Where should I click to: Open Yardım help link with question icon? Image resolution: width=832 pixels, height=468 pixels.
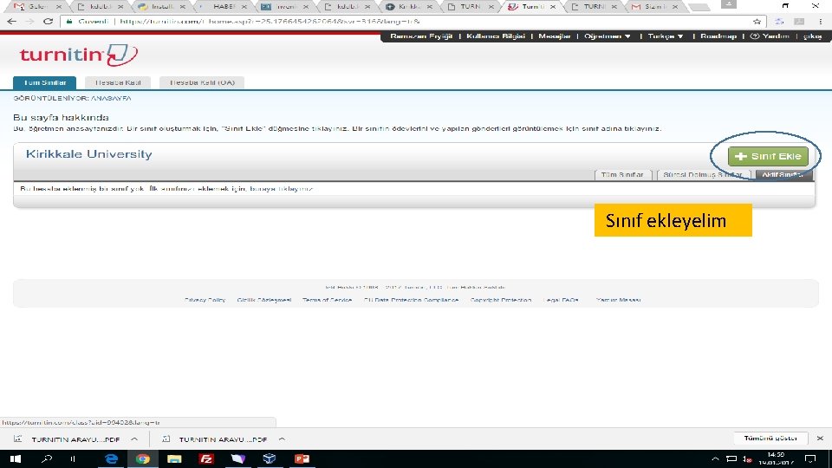(x=770, y=36)
